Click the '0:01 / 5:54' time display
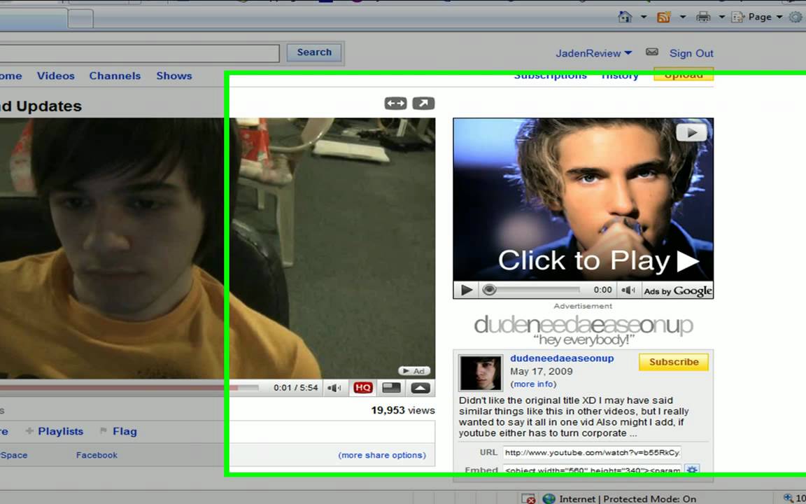Viewport: 806px width, 504px height. pyautogui.click(x=295, y=388)
